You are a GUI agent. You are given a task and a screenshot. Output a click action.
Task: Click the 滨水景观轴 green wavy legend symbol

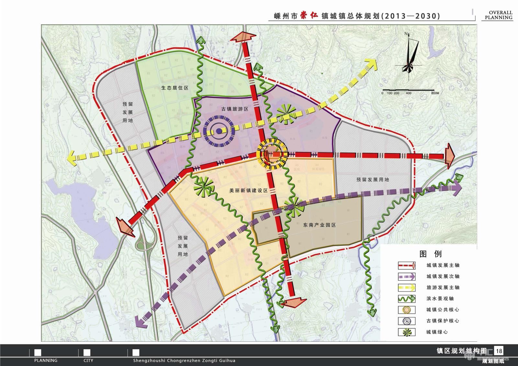(407, 299)
